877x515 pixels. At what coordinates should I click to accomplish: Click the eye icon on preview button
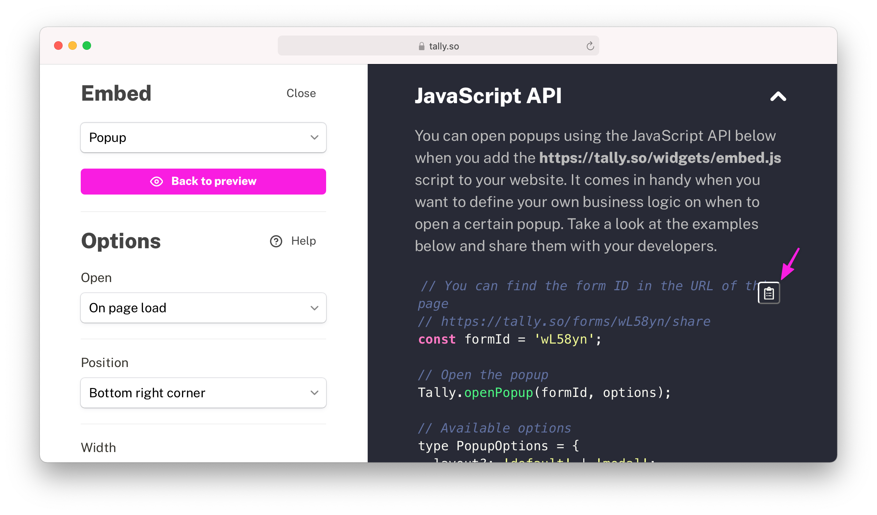pos(156,181)
